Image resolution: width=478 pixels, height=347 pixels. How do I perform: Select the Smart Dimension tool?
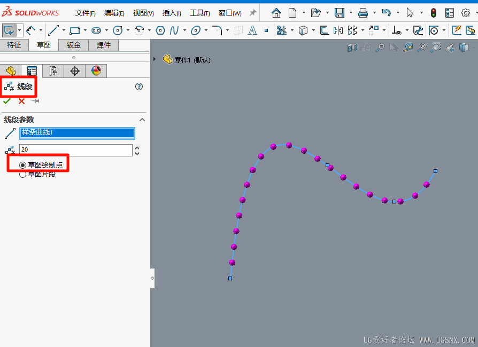(30, 30)
